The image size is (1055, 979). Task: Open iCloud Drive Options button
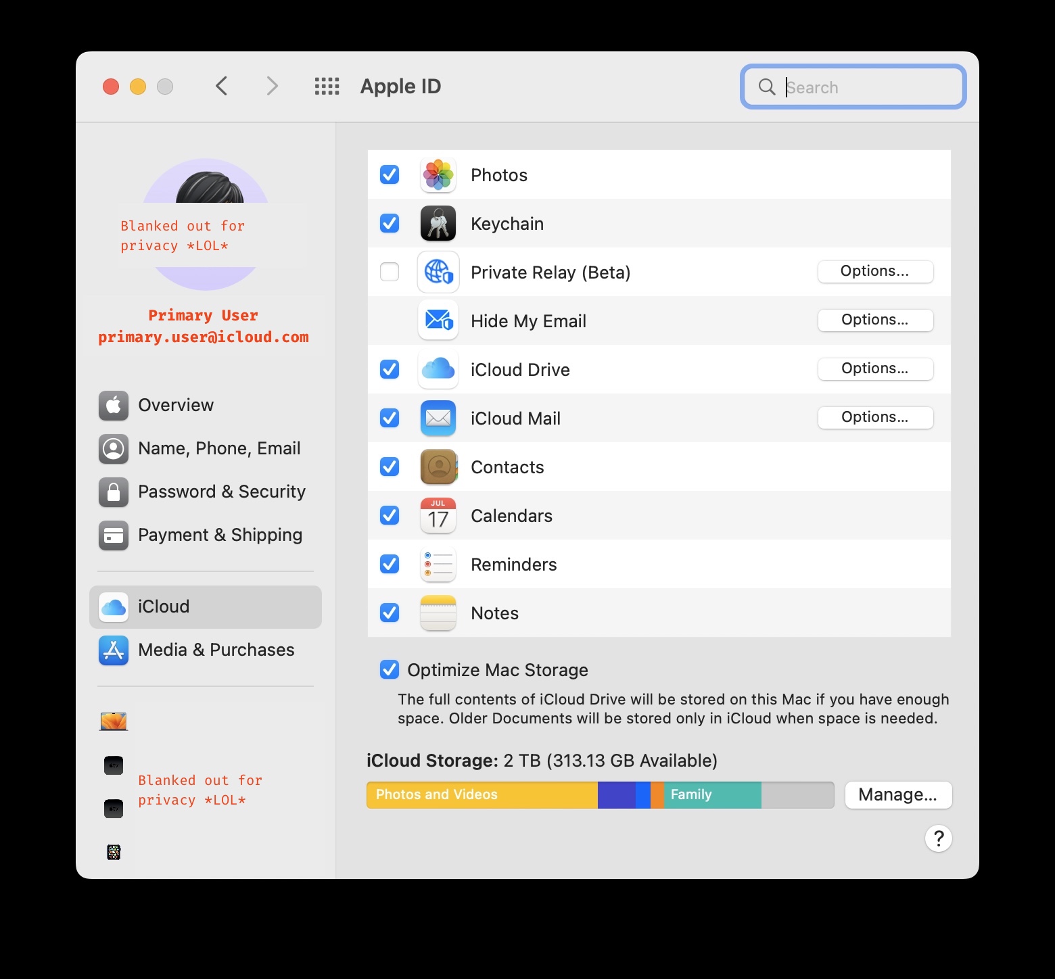coord(875,369)
